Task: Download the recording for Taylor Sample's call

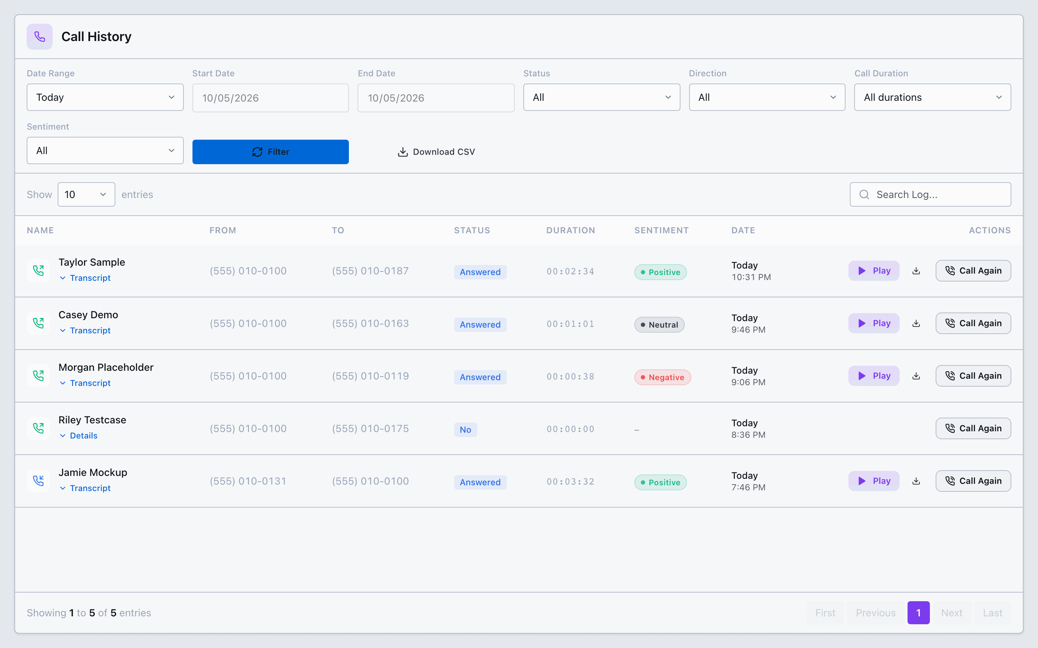Action: tap(916, 271)
